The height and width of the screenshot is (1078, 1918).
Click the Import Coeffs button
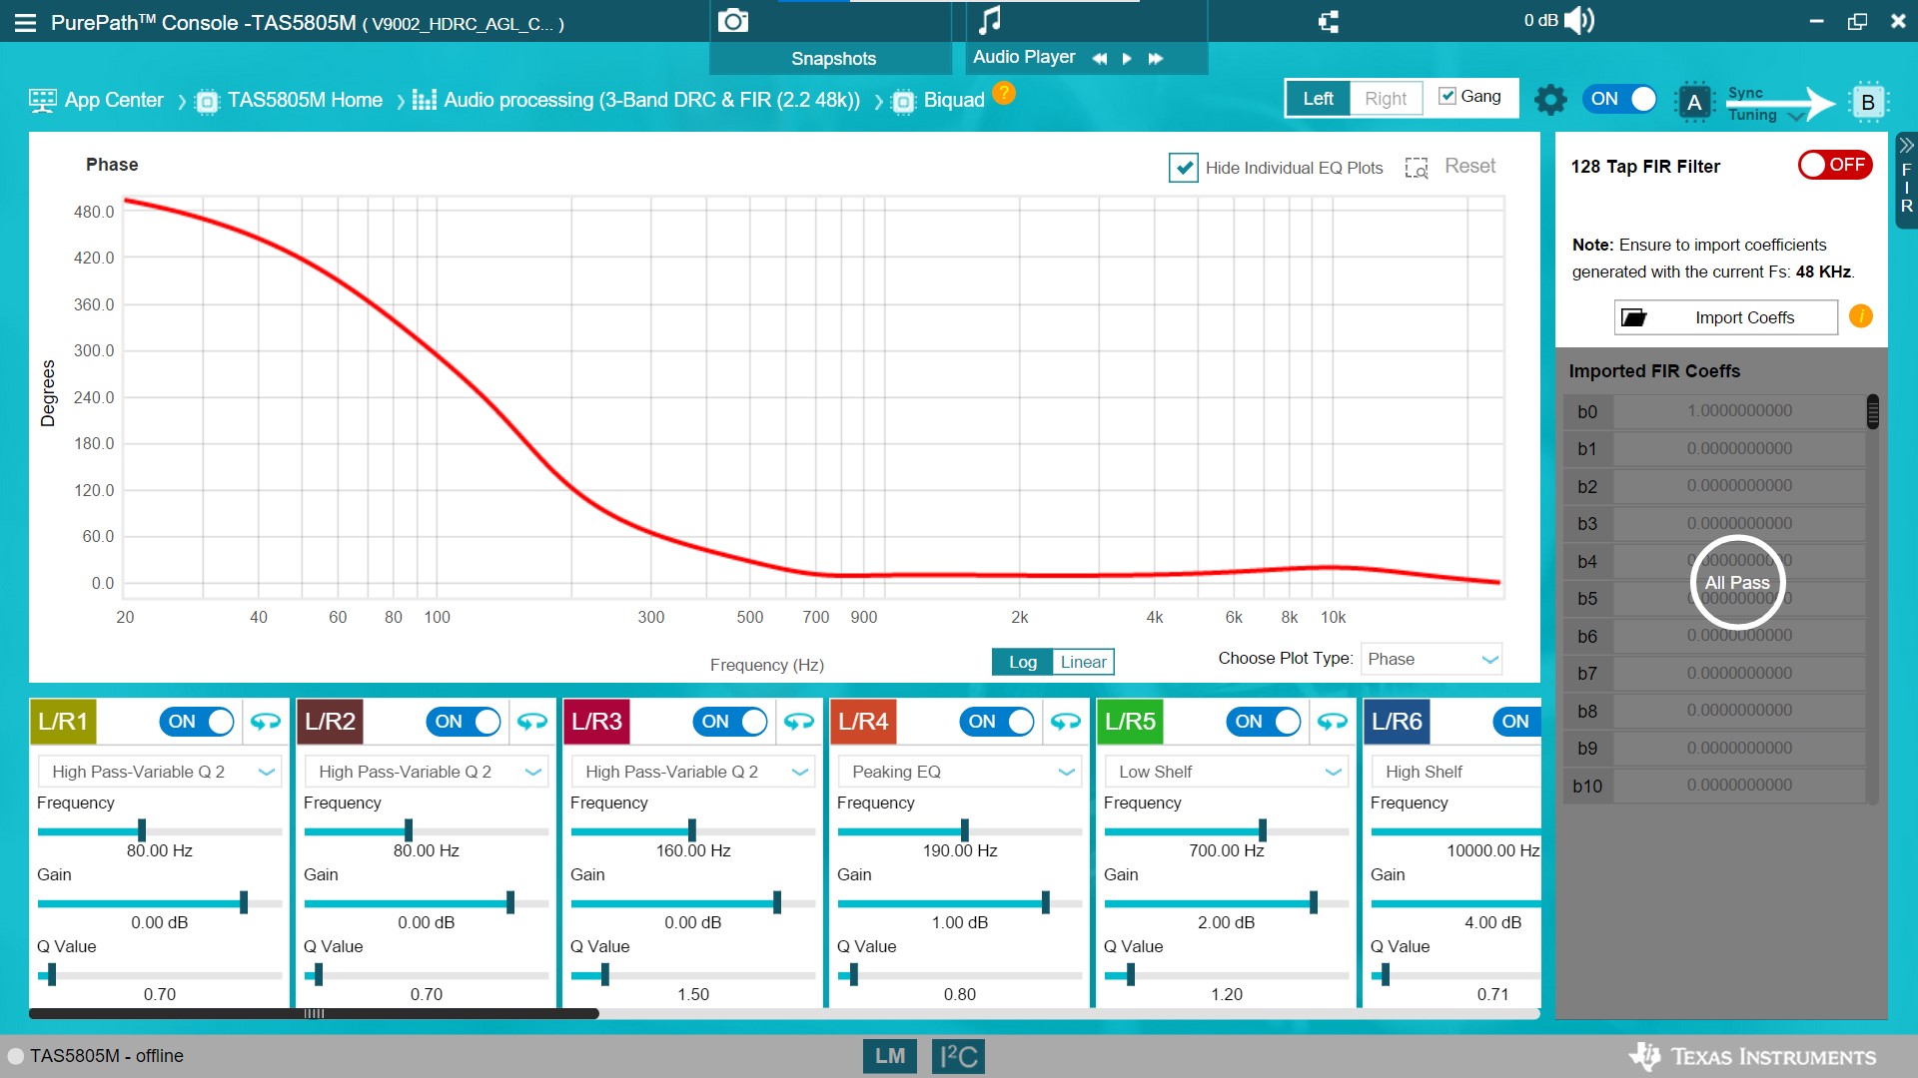pos(1725,317)
